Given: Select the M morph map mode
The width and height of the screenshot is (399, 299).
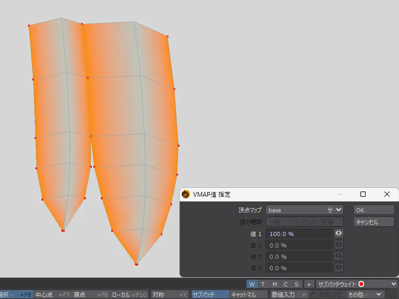Looking at the screenshot, I should click(x=275, y=284).
